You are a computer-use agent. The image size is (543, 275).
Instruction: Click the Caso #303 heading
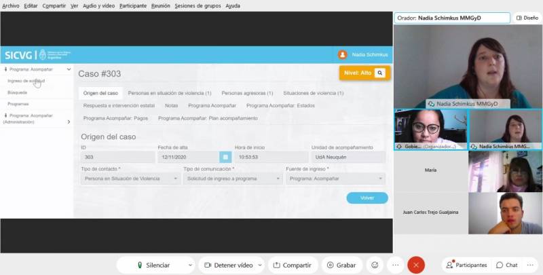[99, 74]
